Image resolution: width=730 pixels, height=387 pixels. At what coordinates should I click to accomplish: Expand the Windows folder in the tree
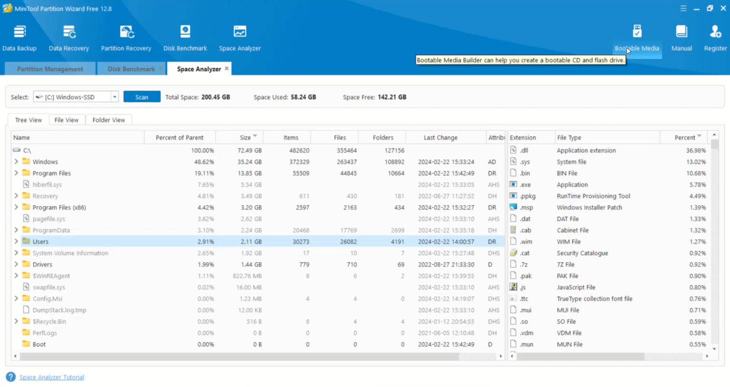16,162
